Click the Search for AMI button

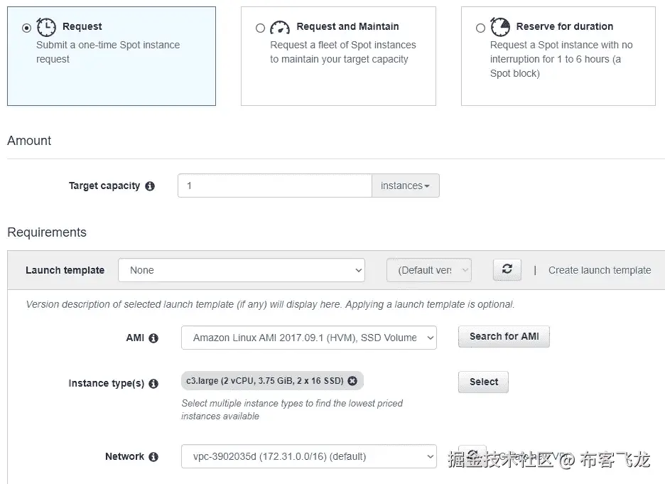504,337
